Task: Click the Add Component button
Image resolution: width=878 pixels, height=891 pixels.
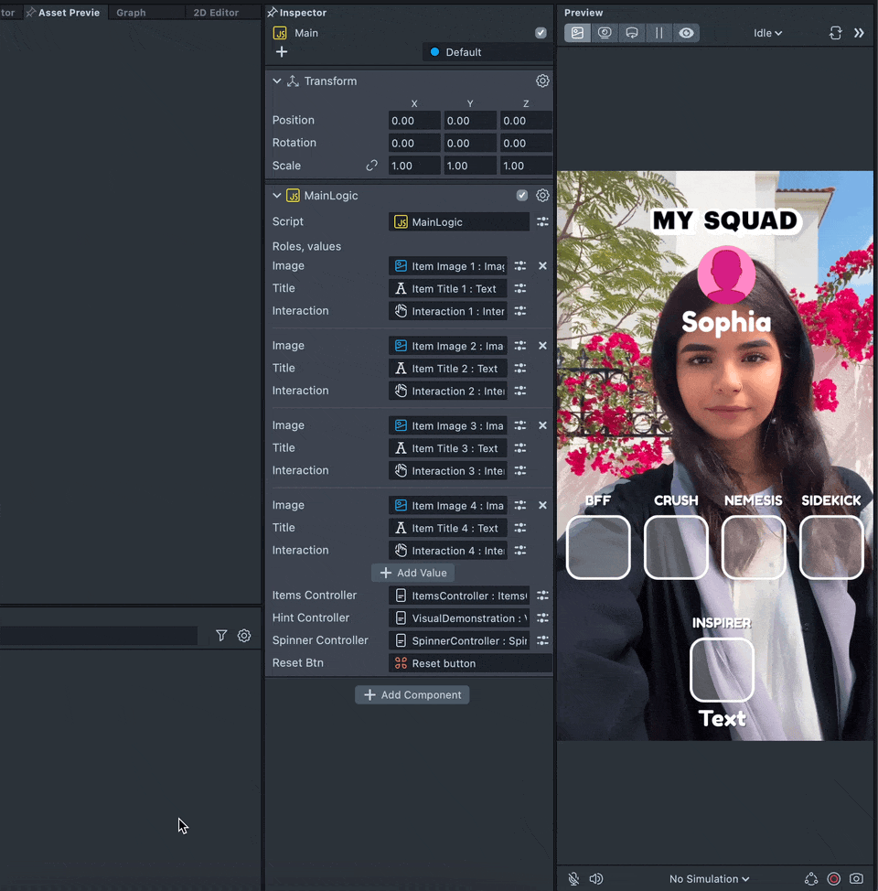Action: coord(412,695)
